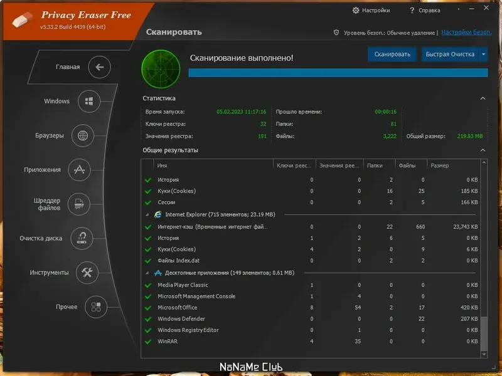Open the Настройки menu at the top
The height and width of the screenshot is (376, 502).
[x=375, y=10]
